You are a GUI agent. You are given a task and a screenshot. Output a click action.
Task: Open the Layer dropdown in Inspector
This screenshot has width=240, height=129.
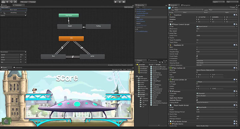tap(223, 10)
